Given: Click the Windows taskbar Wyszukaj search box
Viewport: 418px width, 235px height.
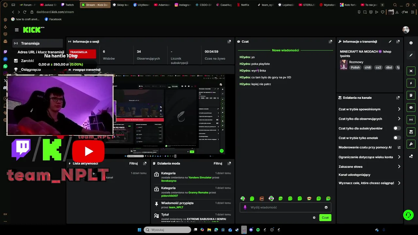Looking at the screenshot, I should 167,230.
